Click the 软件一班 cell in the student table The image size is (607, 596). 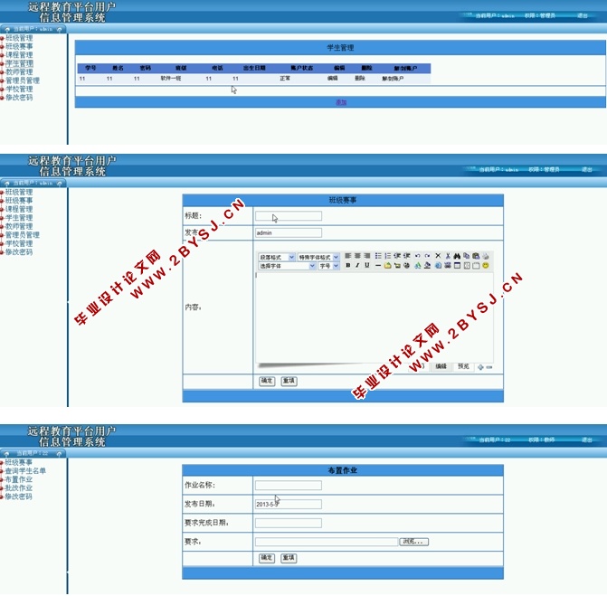(171, 78)
